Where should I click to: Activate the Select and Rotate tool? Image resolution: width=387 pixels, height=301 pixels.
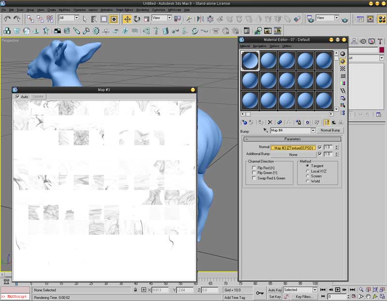click(x=137, y=19)
